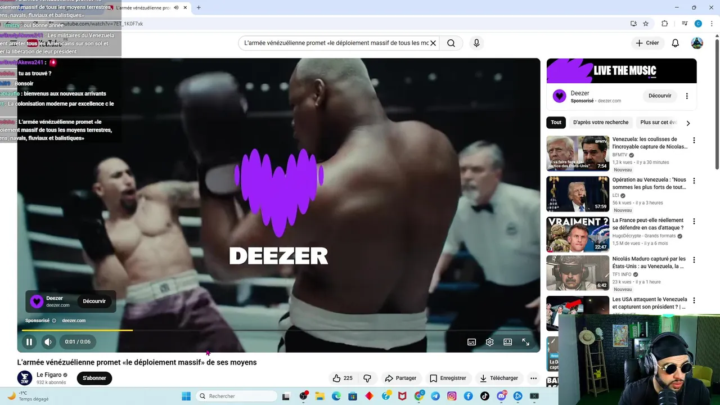
Task: Open the Créer menu
Action: pyautogui.click(x=647, y=43)
